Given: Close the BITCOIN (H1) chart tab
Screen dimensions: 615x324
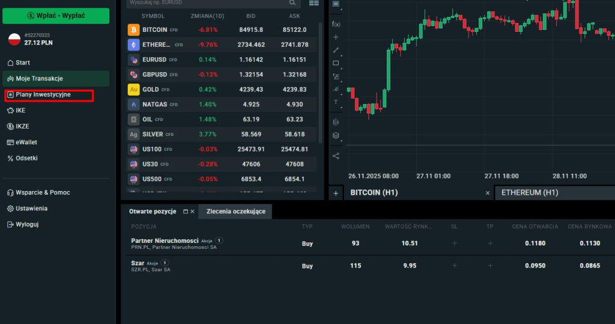Looking at the screenshot, I should 488,193.
